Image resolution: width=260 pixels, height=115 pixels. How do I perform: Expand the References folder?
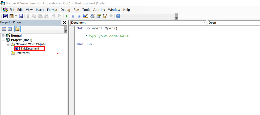8,53
